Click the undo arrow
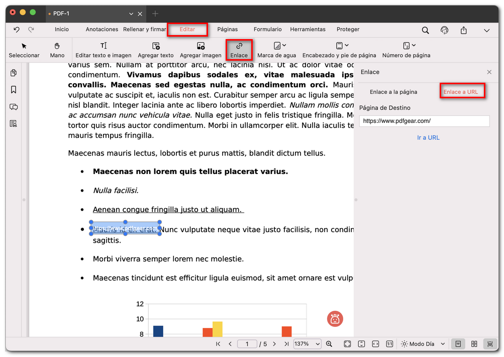The image size is (504, 357). (17, 30)
